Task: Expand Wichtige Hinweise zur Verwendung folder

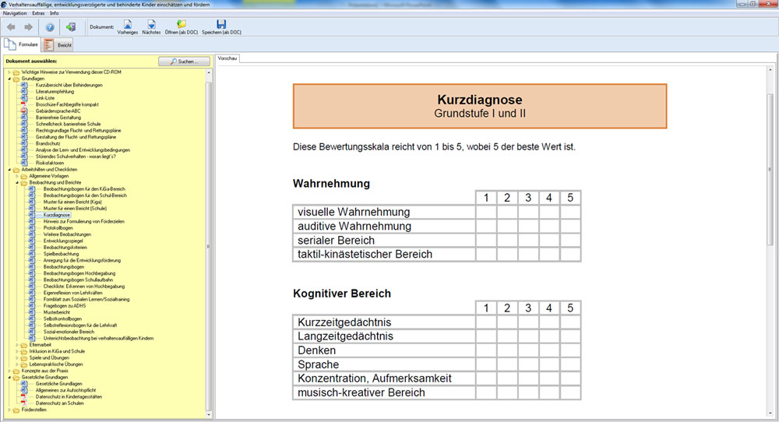Action: 9,72
